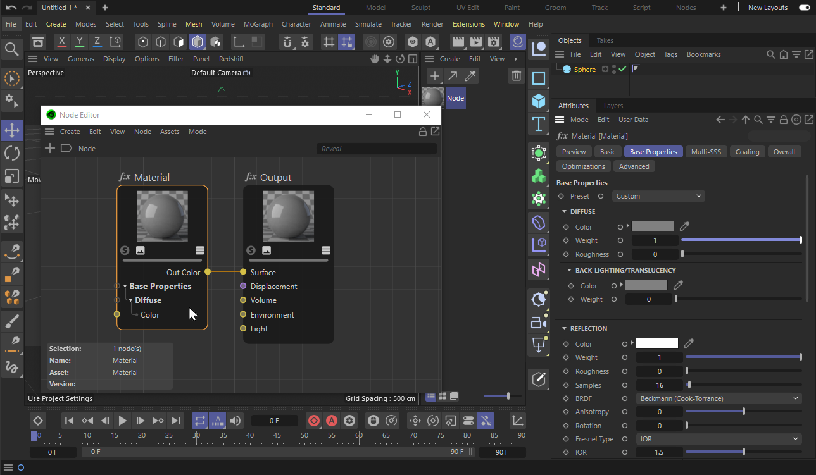Click the Reveal search field in Node Editor
816x475 pixels.
click(376, 149)
